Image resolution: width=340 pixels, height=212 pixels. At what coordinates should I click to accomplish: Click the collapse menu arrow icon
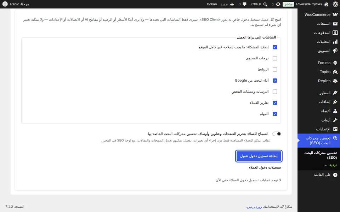(335, 175)
